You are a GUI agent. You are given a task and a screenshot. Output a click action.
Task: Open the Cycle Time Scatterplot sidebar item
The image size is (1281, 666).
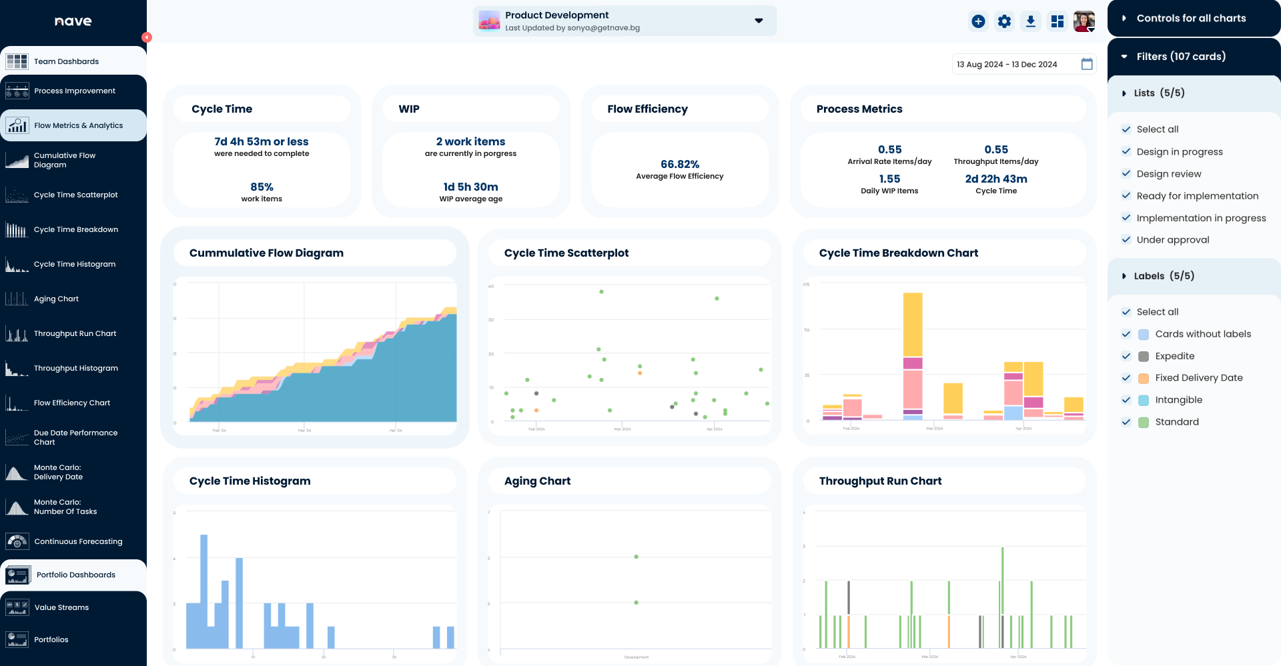pos(75,195)
